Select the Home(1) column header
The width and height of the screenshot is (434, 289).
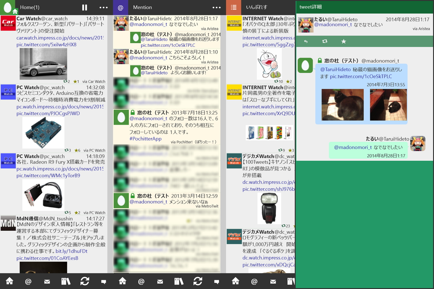click(x=31, y=7)
